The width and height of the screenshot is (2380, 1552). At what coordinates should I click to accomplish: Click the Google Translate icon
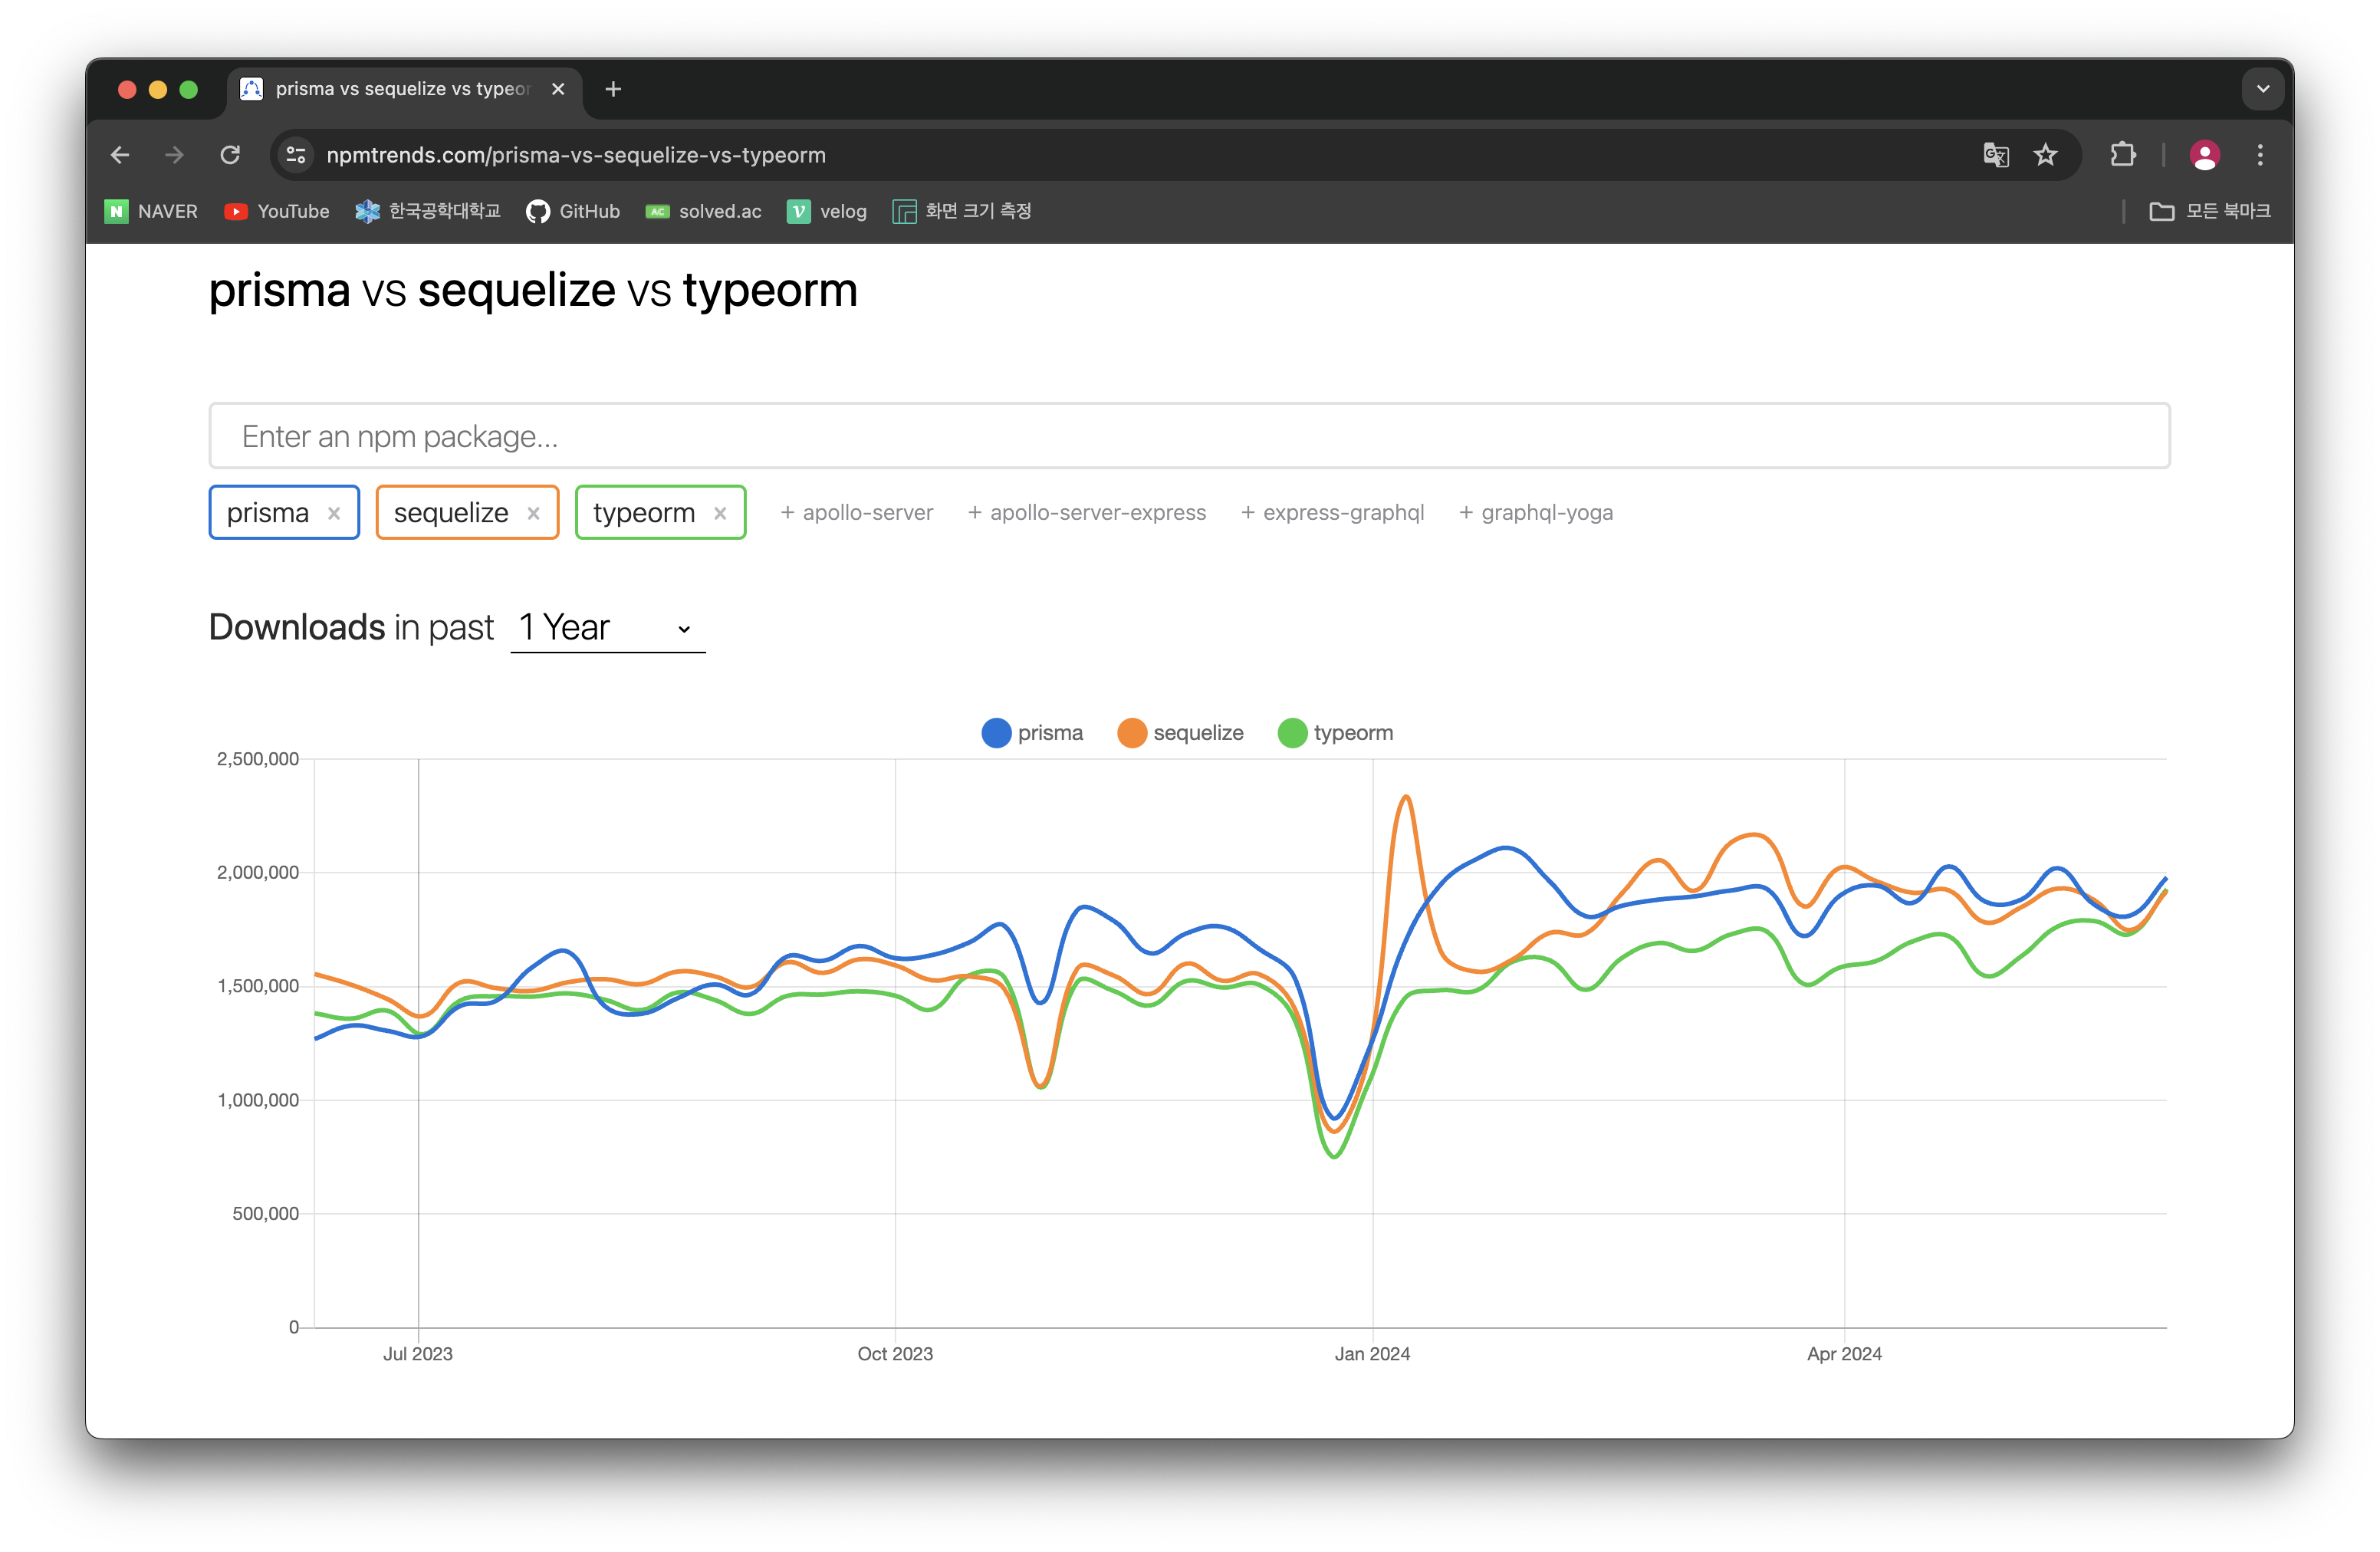1995,155
